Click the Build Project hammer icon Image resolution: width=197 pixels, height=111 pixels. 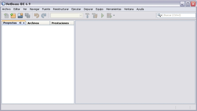[x=88, y=15]
